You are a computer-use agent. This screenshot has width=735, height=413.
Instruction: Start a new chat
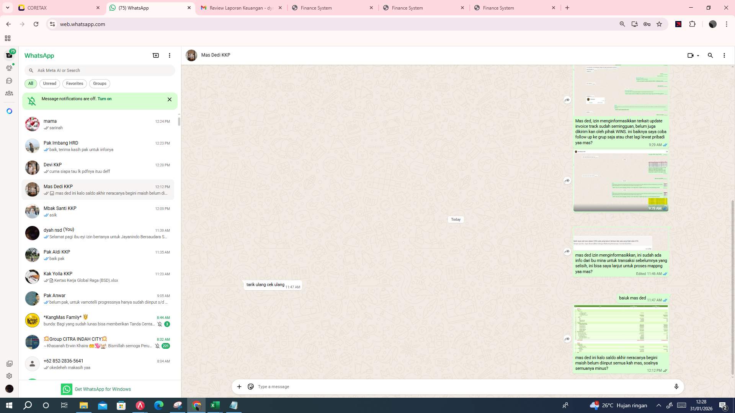pyautogui.click(x=155, y=55)
